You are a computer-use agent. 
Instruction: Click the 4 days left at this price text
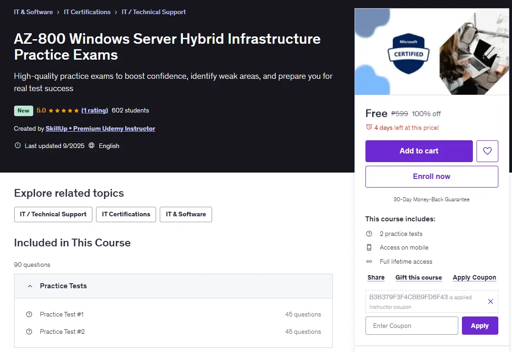406,128
